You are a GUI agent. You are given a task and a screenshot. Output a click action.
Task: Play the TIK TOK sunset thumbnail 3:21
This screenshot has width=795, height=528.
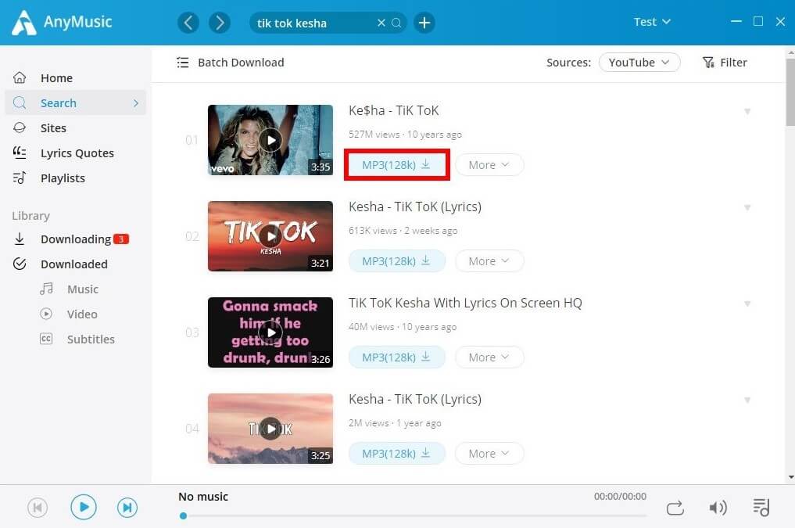270,236
